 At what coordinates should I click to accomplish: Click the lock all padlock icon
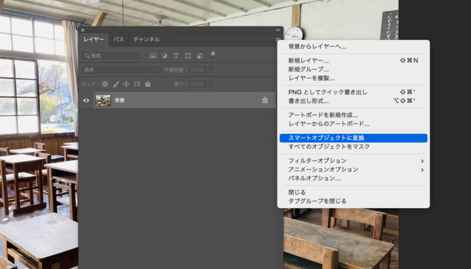click(148, 84)
